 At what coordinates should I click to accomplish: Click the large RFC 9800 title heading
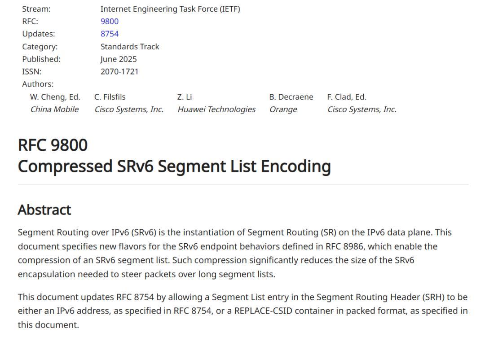[53, 145]
